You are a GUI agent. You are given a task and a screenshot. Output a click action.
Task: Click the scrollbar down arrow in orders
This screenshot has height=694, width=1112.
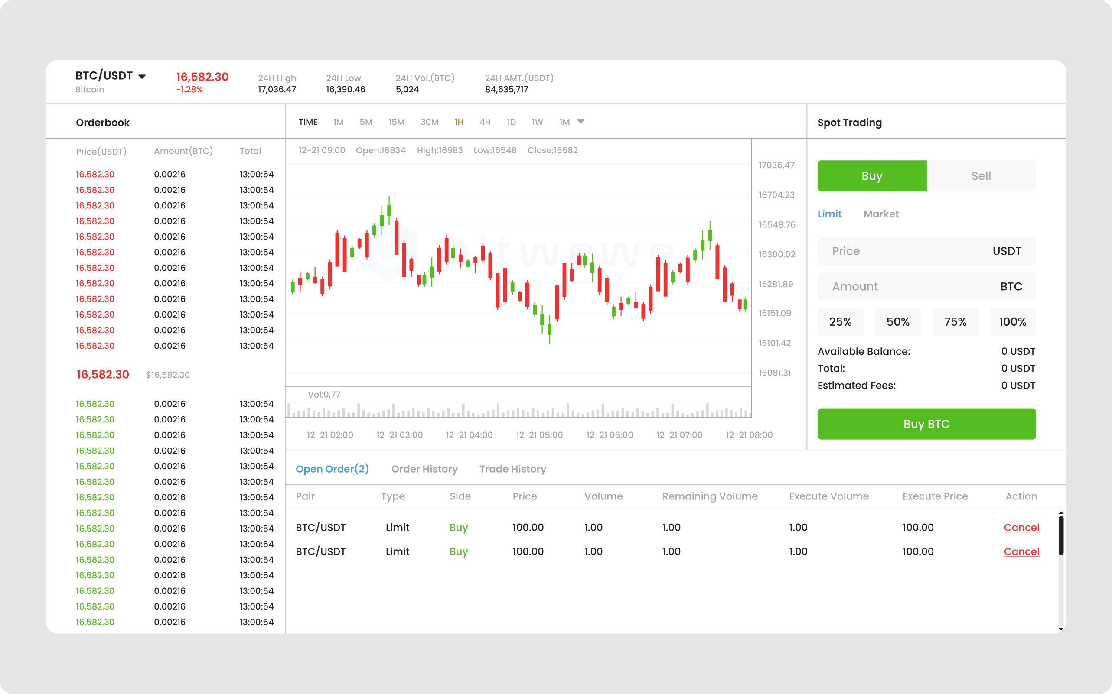click(x=1061, y=629)
